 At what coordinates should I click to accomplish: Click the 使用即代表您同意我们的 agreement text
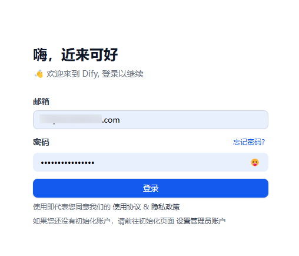point(72,207)
